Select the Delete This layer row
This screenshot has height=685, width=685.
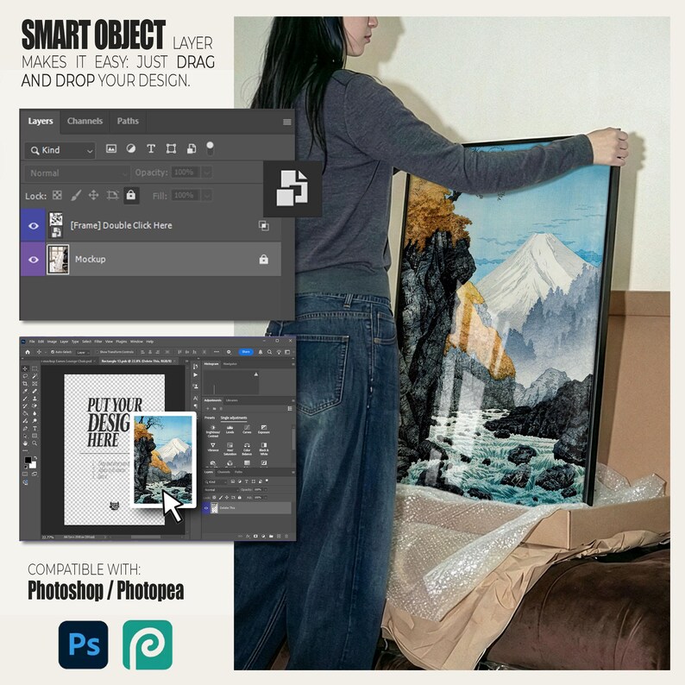(x=247, y=507)
